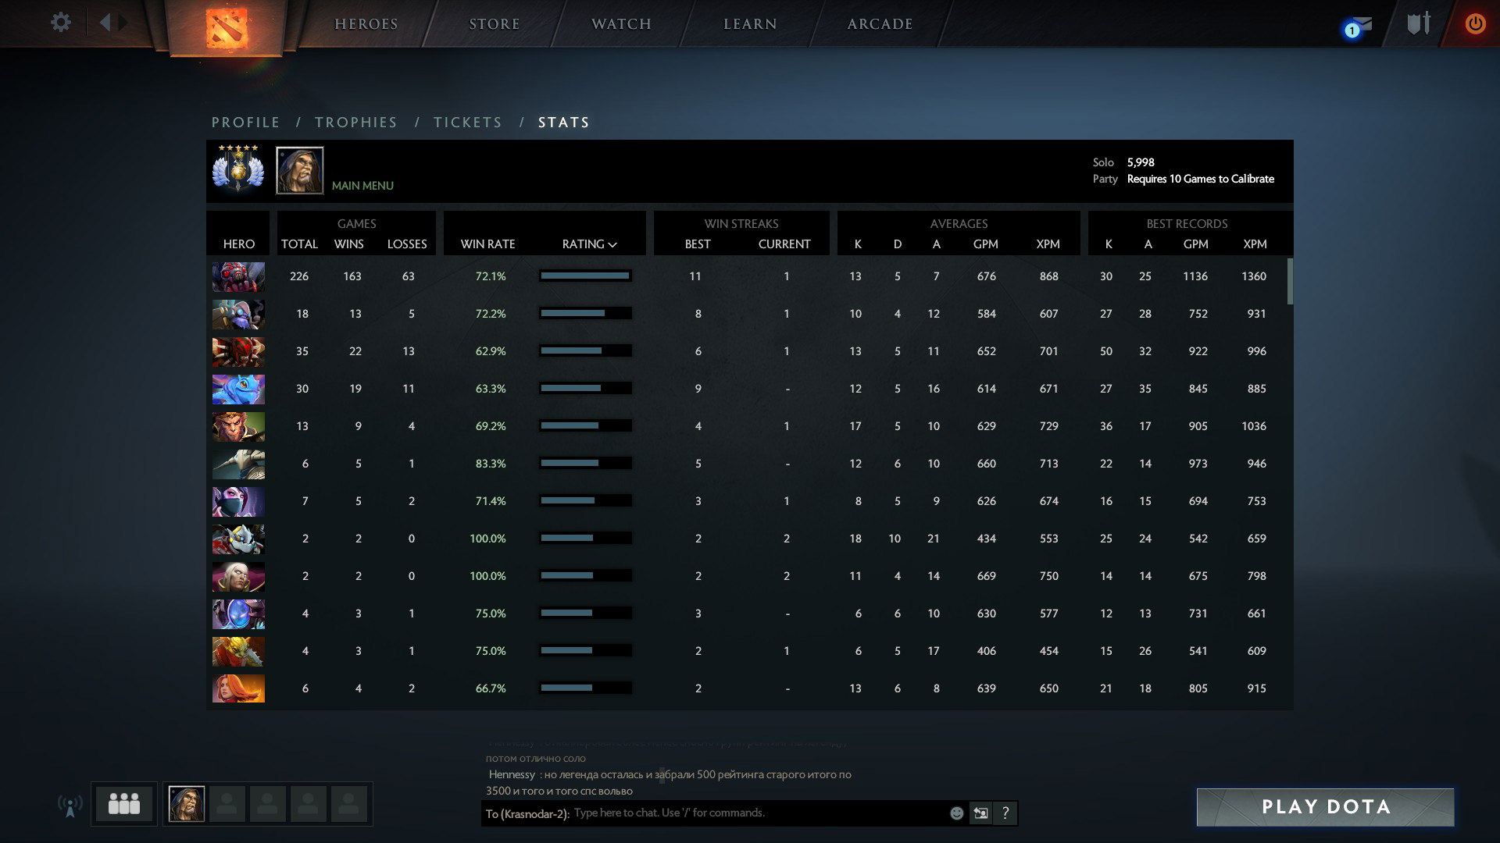Toggle the voice broadcast icon
Image resolution: width=1500 pixels, height=843 pixels.
[70, 805]
